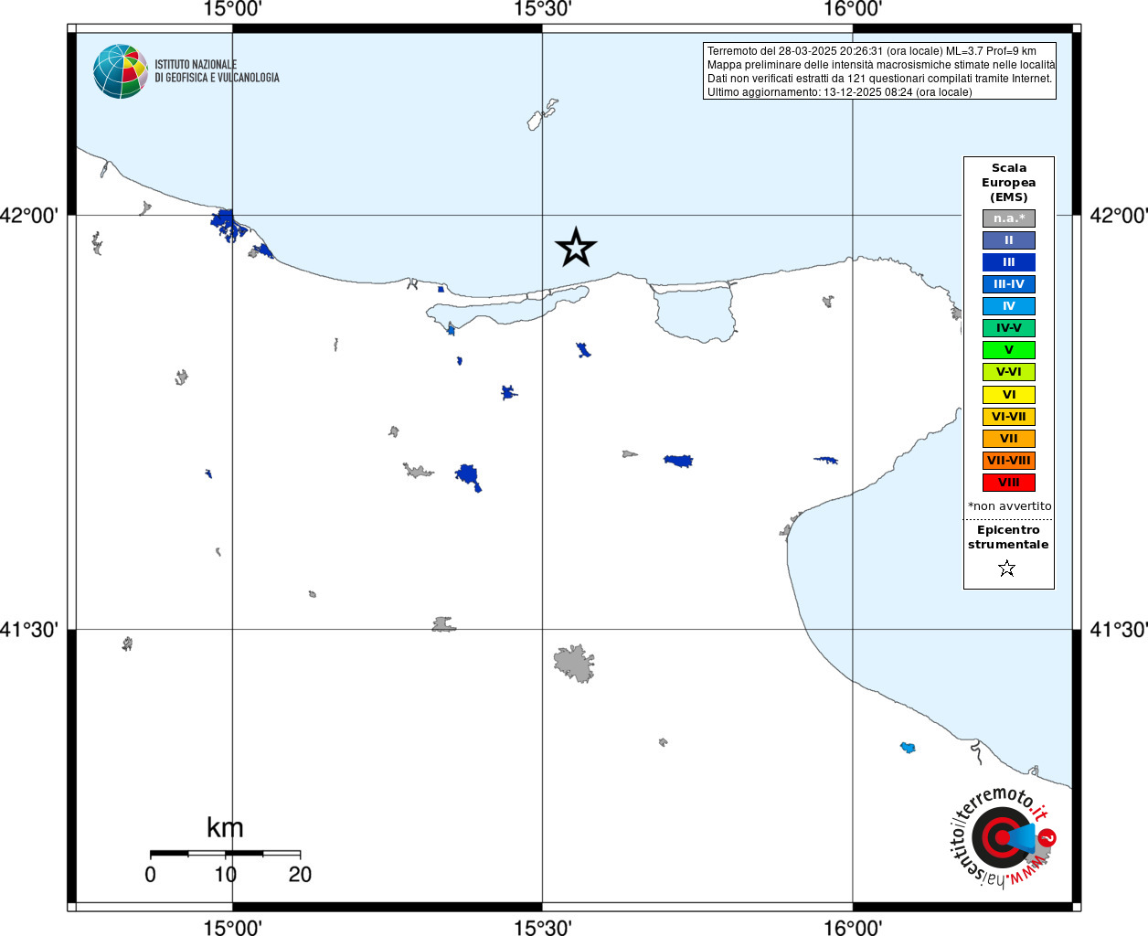Click the 'Scala Europea (EMS)' legend title
The width and height of the screenshot is (1148, 936).
tap(1009, 183)
